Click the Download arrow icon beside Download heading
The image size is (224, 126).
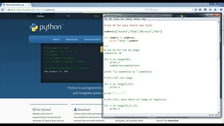click(75, 110)
